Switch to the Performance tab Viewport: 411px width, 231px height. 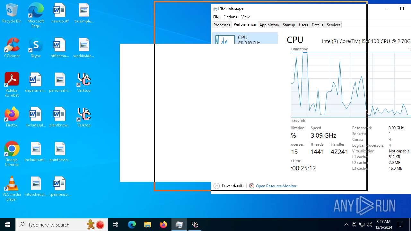click(245, 24)
